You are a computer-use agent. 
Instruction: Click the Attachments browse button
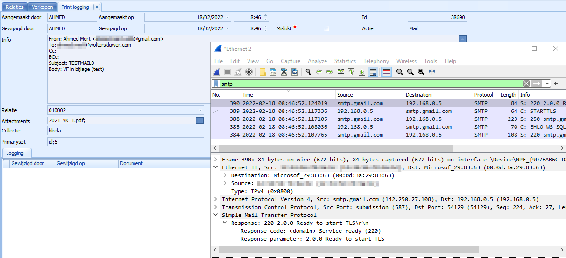click(199, 120)
